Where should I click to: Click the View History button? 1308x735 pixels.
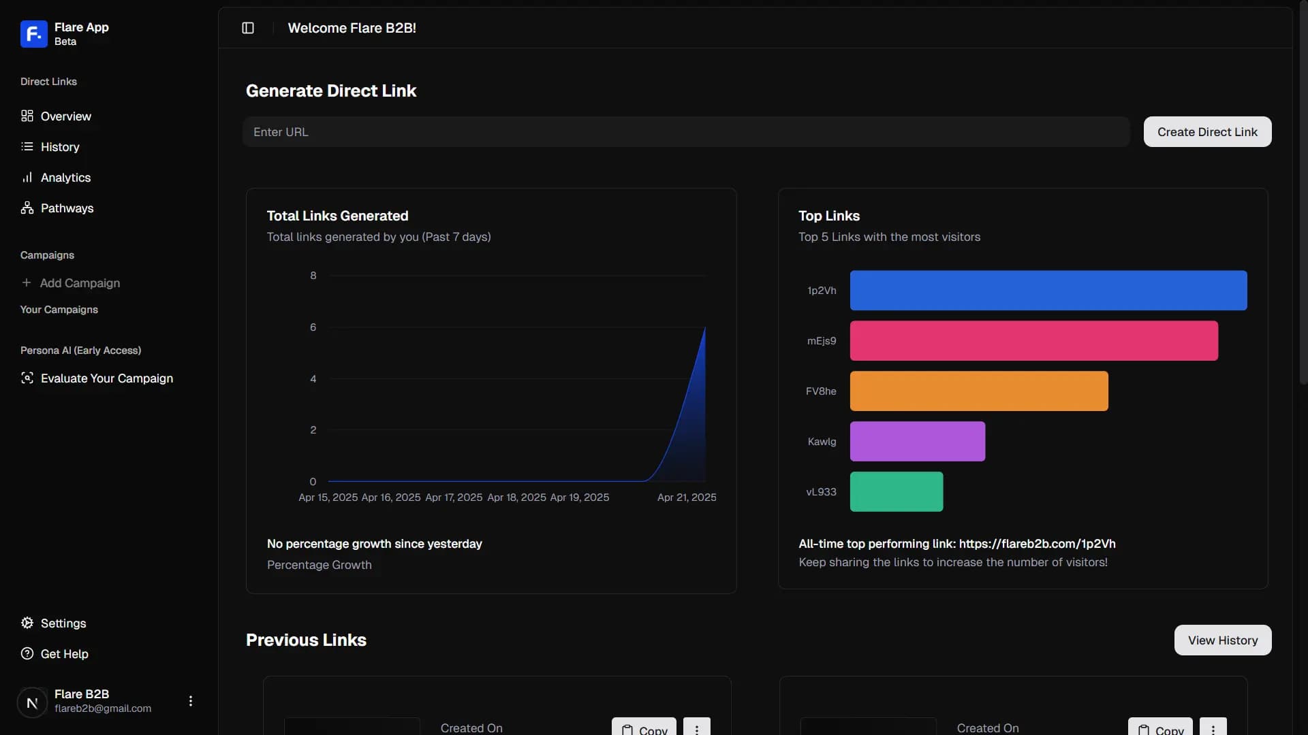coord(1223,640)
